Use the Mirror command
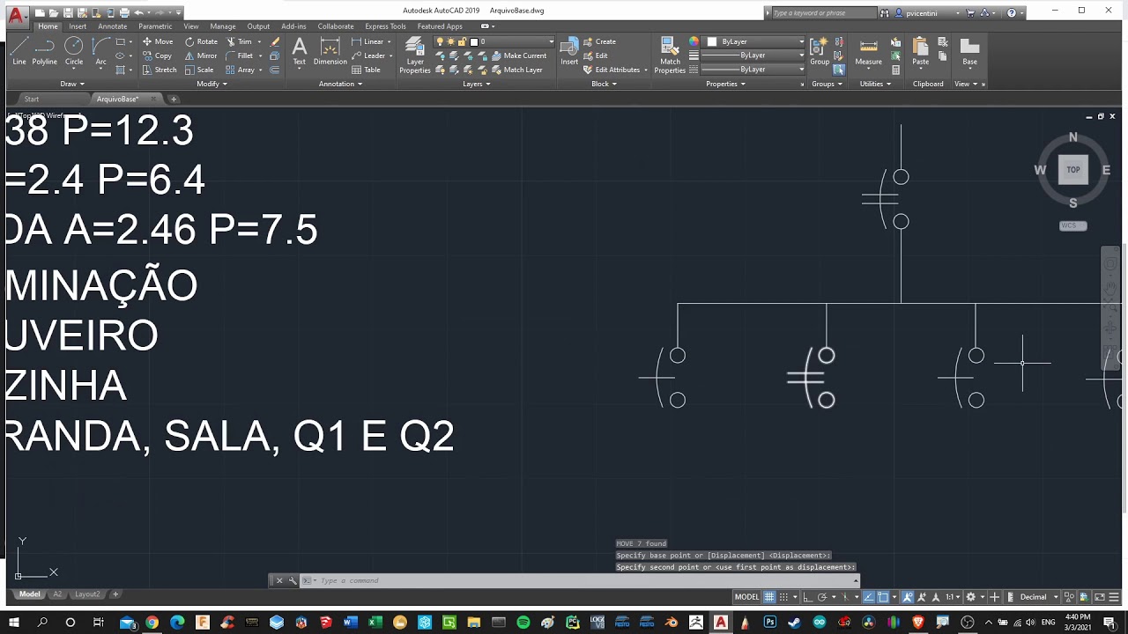The width and height of the screenshot is (1128, 634). (x=202, y=55)
